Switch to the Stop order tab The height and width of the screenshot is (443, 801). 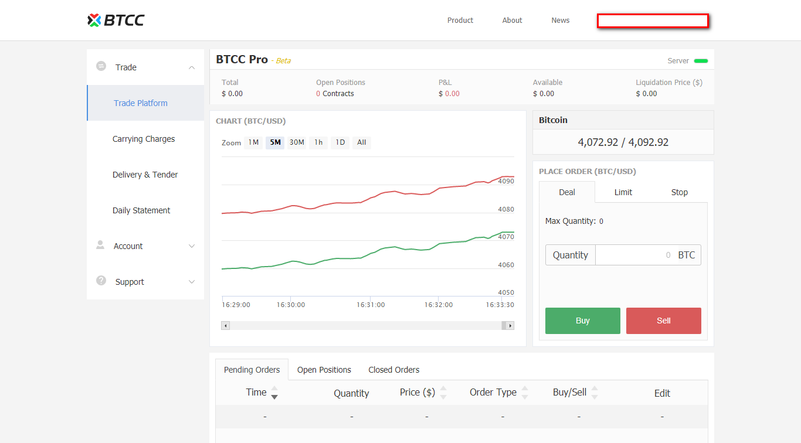pyautogui.click(x=680, y=192)
